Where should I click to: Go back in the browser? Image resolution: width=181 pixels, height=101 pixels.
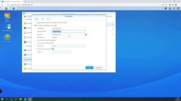click(x=2, y=5)
